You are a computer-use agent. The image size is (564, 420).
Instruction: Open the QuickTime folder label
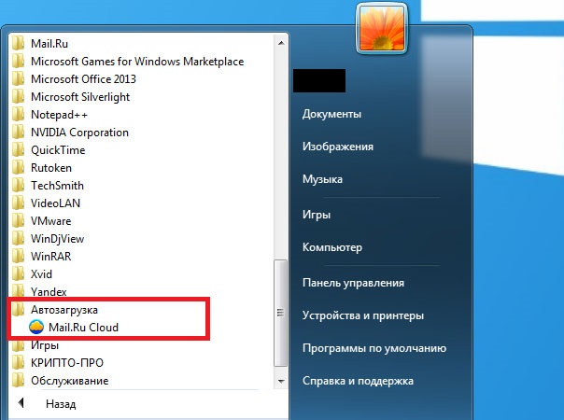58,150
